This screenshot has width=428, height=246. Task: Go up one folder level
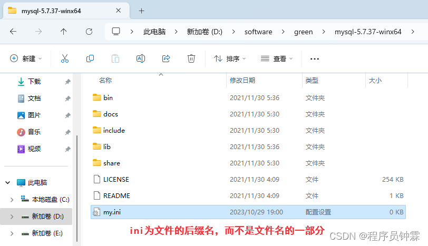64,32
